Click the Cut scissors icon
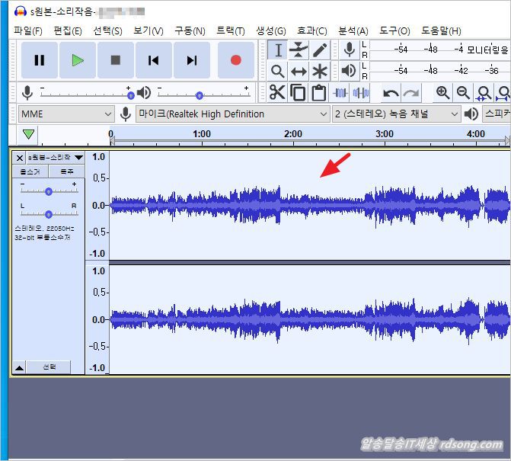Image resolution: width=511 pixels, height=461 pixels. tap(277, 93)
